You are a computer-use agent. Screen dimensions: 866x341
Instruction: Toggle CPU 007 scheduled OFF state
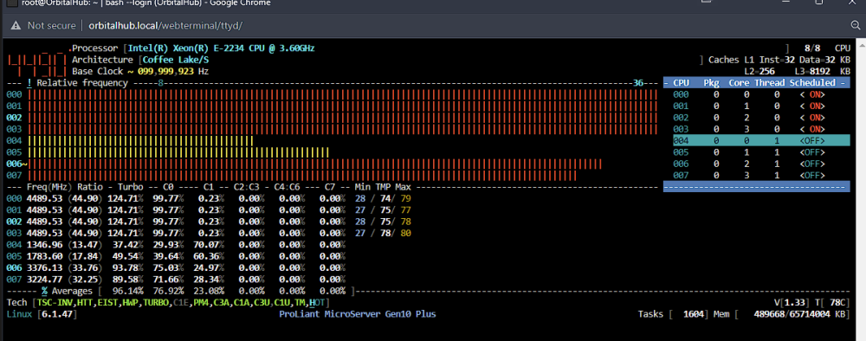[x=812, y=176]
